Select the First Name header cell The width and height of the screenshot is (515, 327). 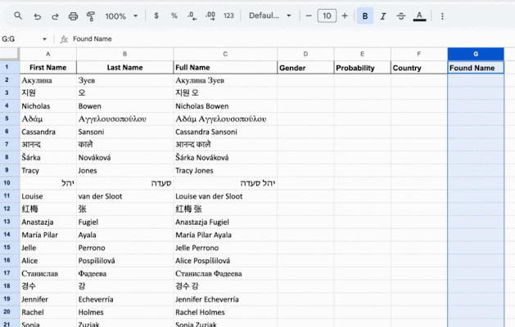tap(48, 68)
